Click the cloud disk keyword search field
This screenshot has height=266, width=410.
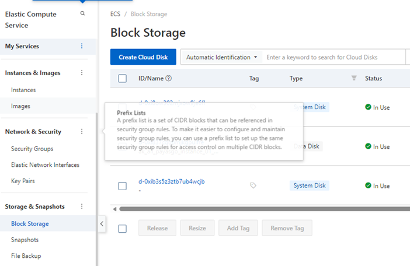coord(333,57)
